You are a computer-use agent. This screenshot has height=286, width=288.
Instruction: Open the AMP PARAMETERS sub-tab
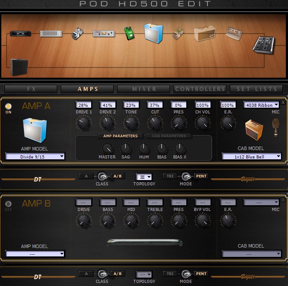coord(121,136)
